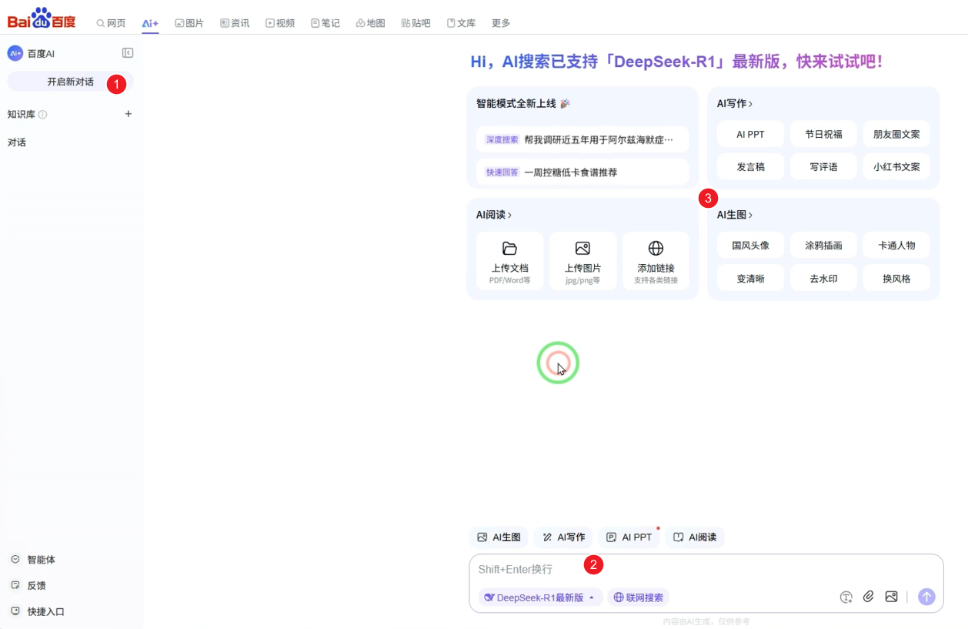The image size is (968, 629).
Task: Click 卡通人物 button
Action: coord(896,246)
